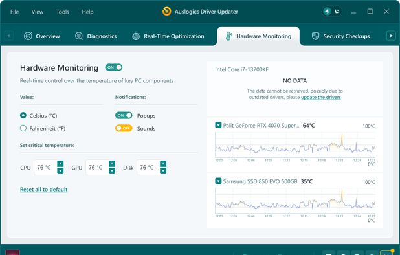Switch to the Overview tab
Viewport: 400px width, 255px height.
[x=42, y=36]
